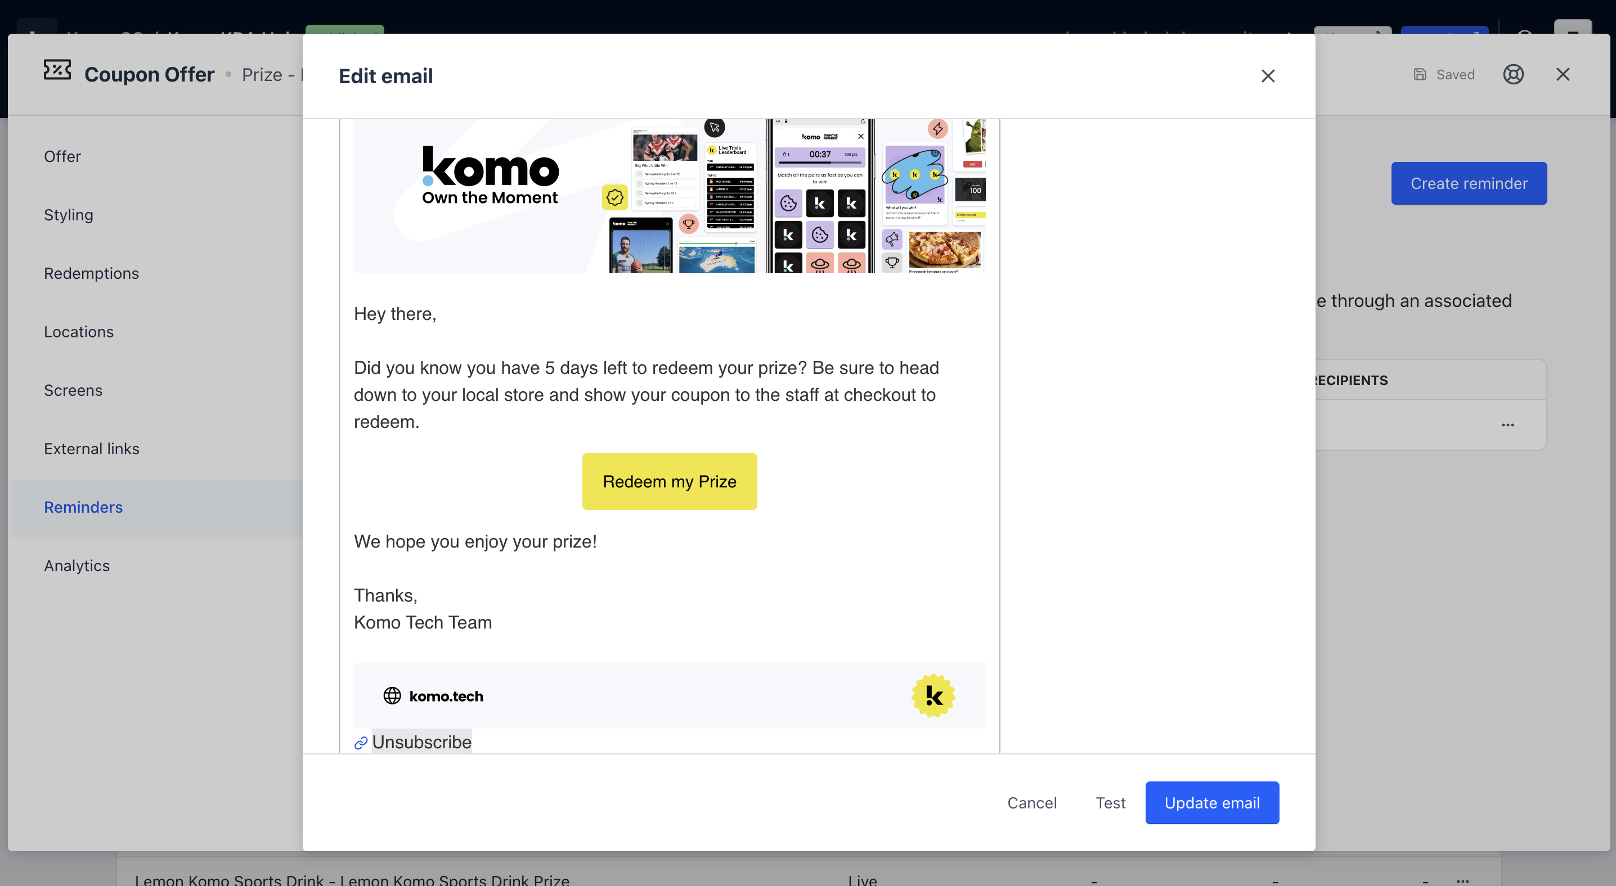Open Redemptions in the sidebar
The height and width of the screenshot is (886, 1616).
coord(91,273)
